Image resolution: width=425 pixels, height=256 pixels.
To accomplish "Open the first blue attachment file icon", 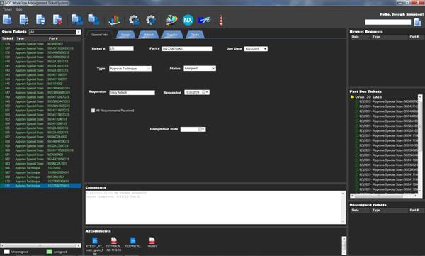I will [95, 240].
